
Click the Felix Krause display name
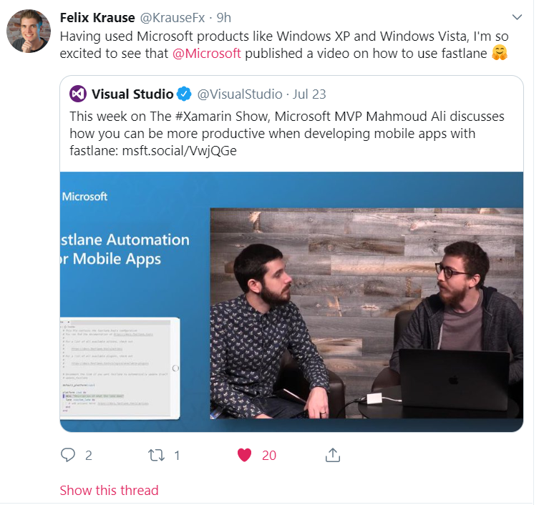pos(97,17)
